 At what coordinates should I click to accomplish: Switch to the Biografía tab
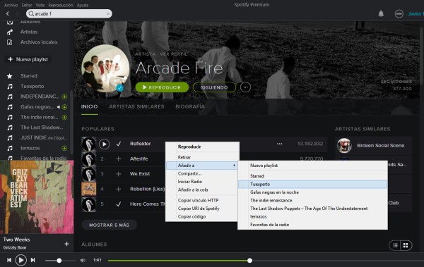coord(190,106)
